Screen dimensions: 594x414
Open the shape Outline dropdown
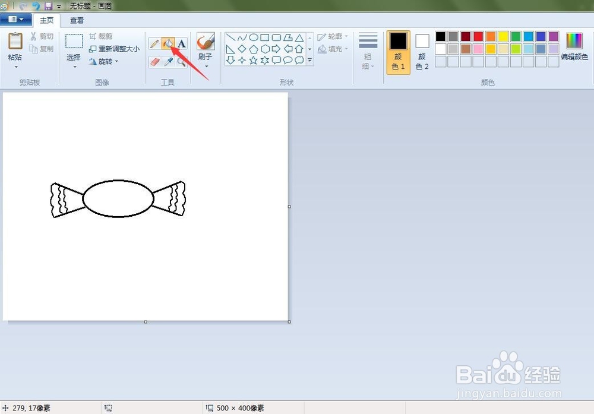tap(333, 36)
